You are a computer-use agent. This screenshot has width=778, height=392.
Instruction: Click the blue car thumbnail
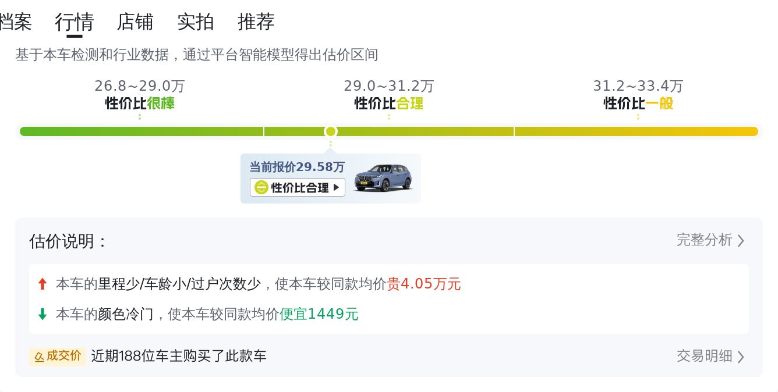(383, 177)
